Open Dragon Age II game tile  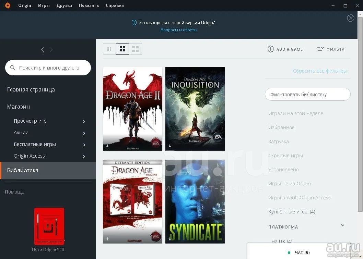pos(132,109)
